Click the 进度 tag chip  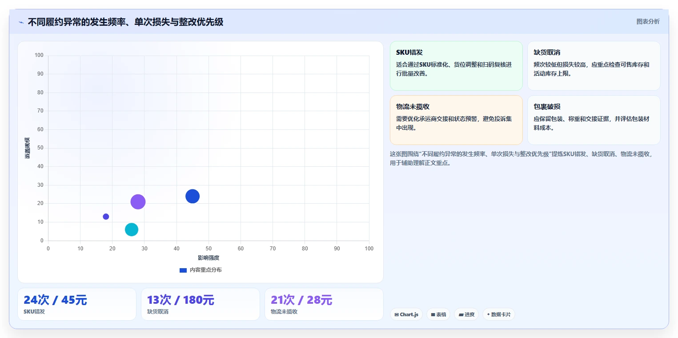tap(466, 314)
